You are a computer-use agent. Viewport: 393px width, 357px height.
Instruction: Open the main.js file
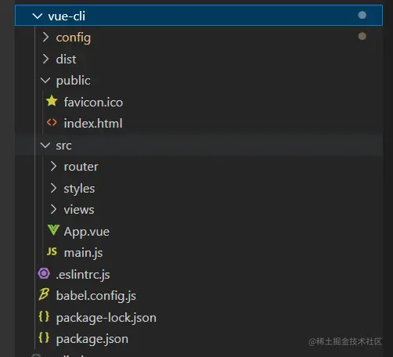point(84,253)
